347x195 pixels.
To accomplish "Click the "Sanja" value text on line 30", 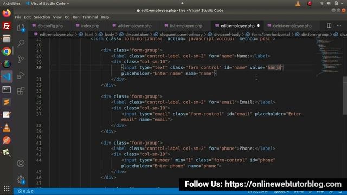I will click(x=274, y=67).
